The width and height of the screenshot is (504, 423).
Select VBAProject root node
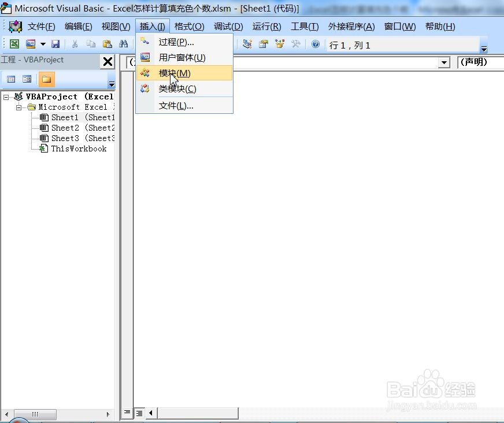pos(64,97)
